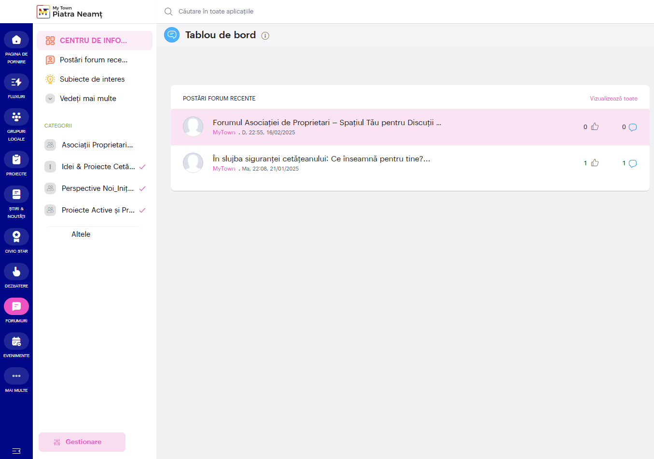Open the Pagina de pornire home icon
Viewport: 654px width, 459px height.
click(16, 40)
